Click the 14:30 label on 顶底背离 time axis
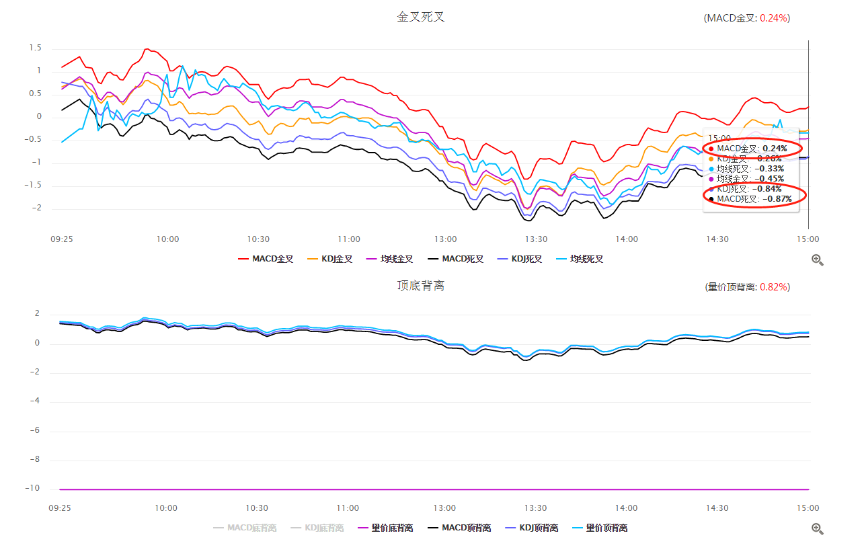 [x=717, y=508]
